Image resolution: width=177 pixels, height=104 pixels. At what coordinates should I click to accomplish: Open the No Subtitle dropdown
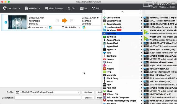pos(71,28)
